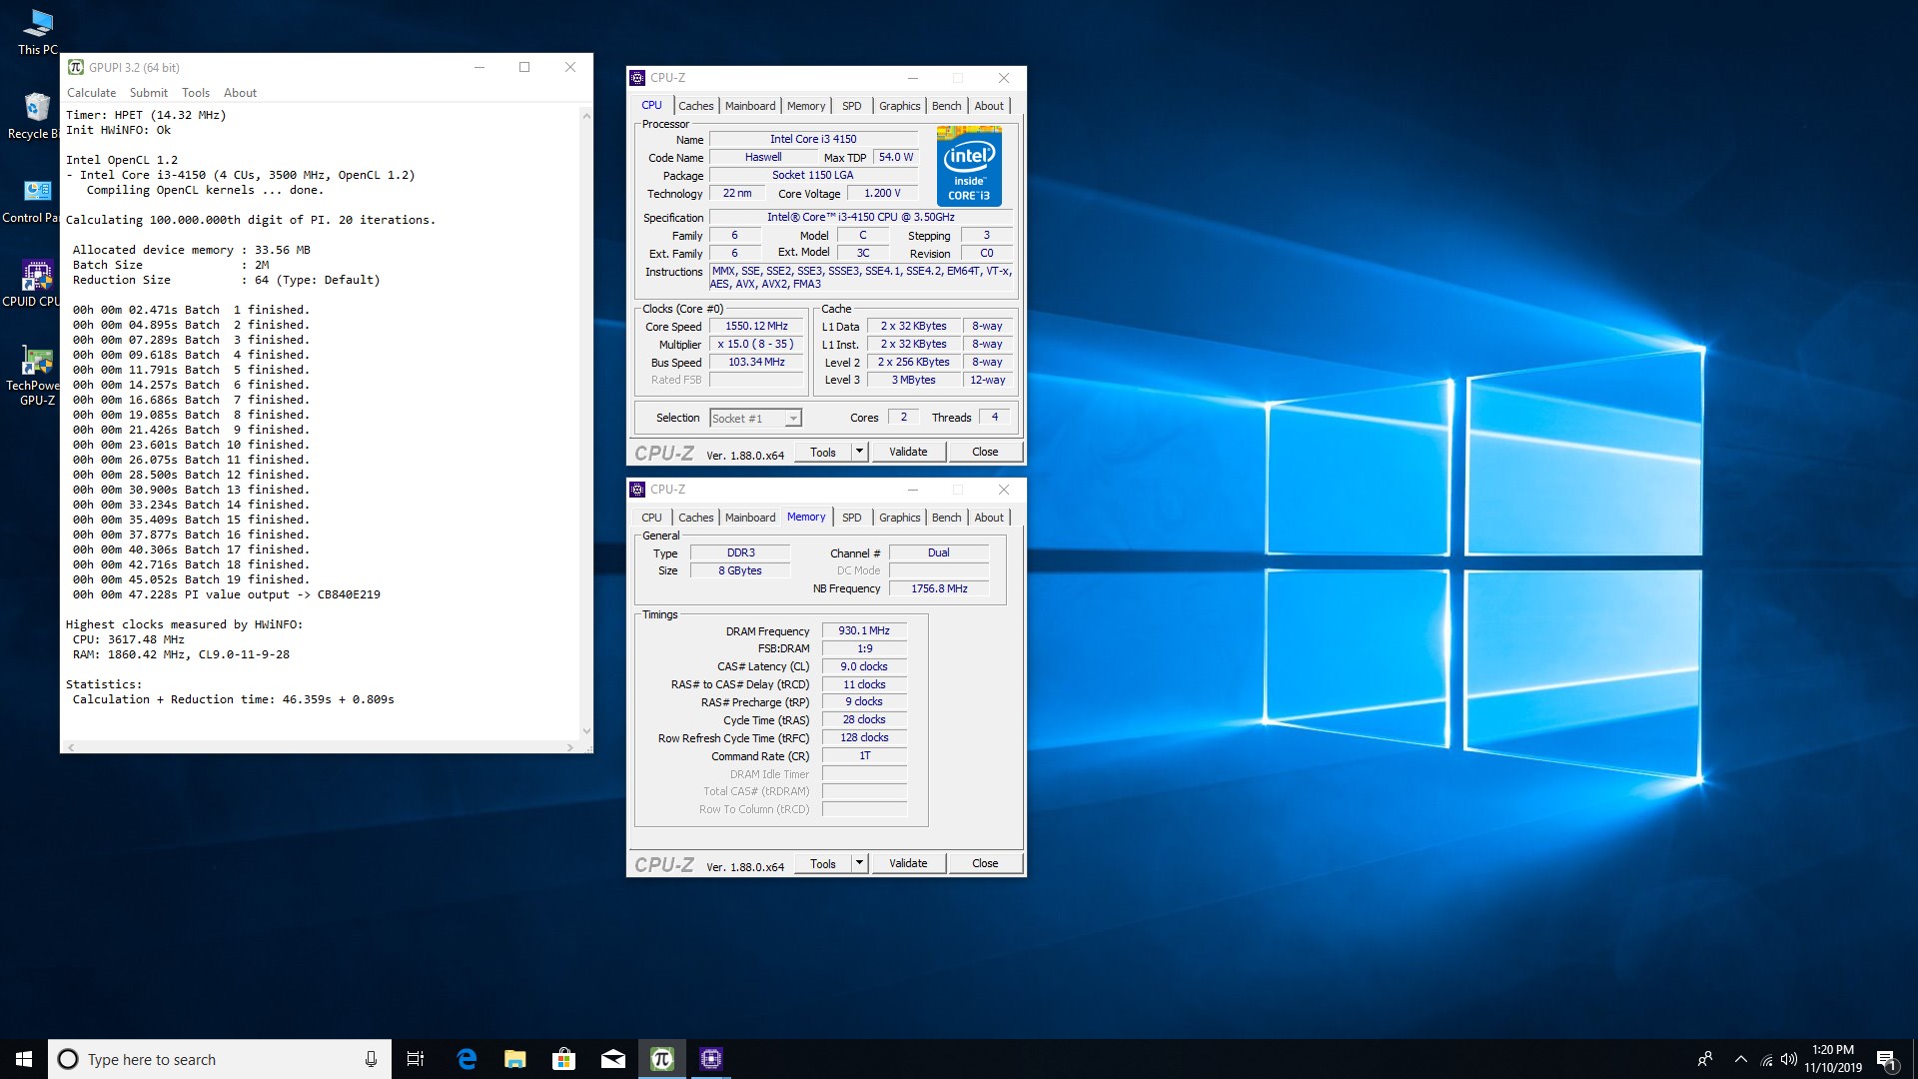Maximize the GPUPI window
The height and width of the screenshot is (1079, 1918).
coord(524,67)
